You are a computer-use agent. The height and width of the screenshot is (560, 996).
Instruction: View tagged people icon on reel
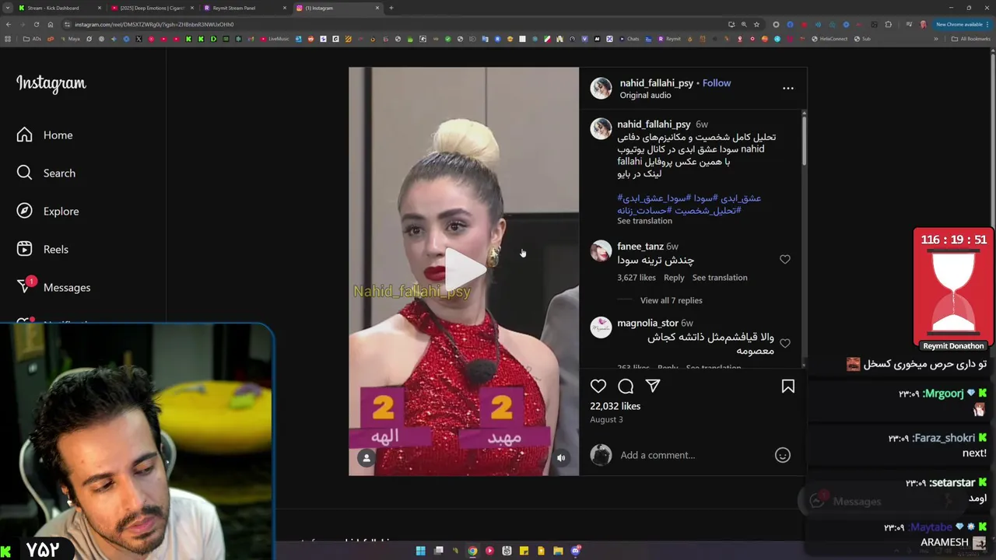pyautogui.click(x=366, y=458)
